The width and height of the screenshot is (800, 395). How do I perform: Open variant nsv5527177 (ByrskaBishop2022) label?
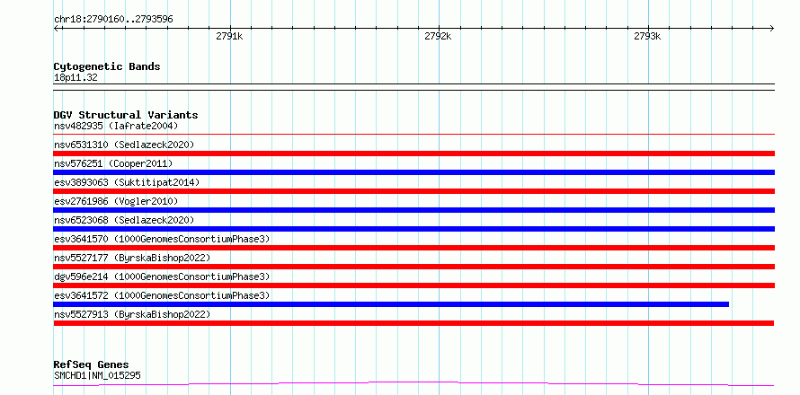pos(132,258)
